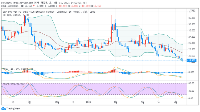Click the 25.000 price axis label
The image size is (200, 112).
coord(192,43)
